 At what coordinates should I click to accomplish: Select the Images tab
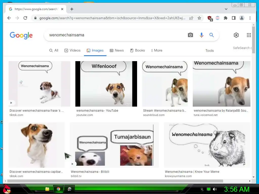95,50
